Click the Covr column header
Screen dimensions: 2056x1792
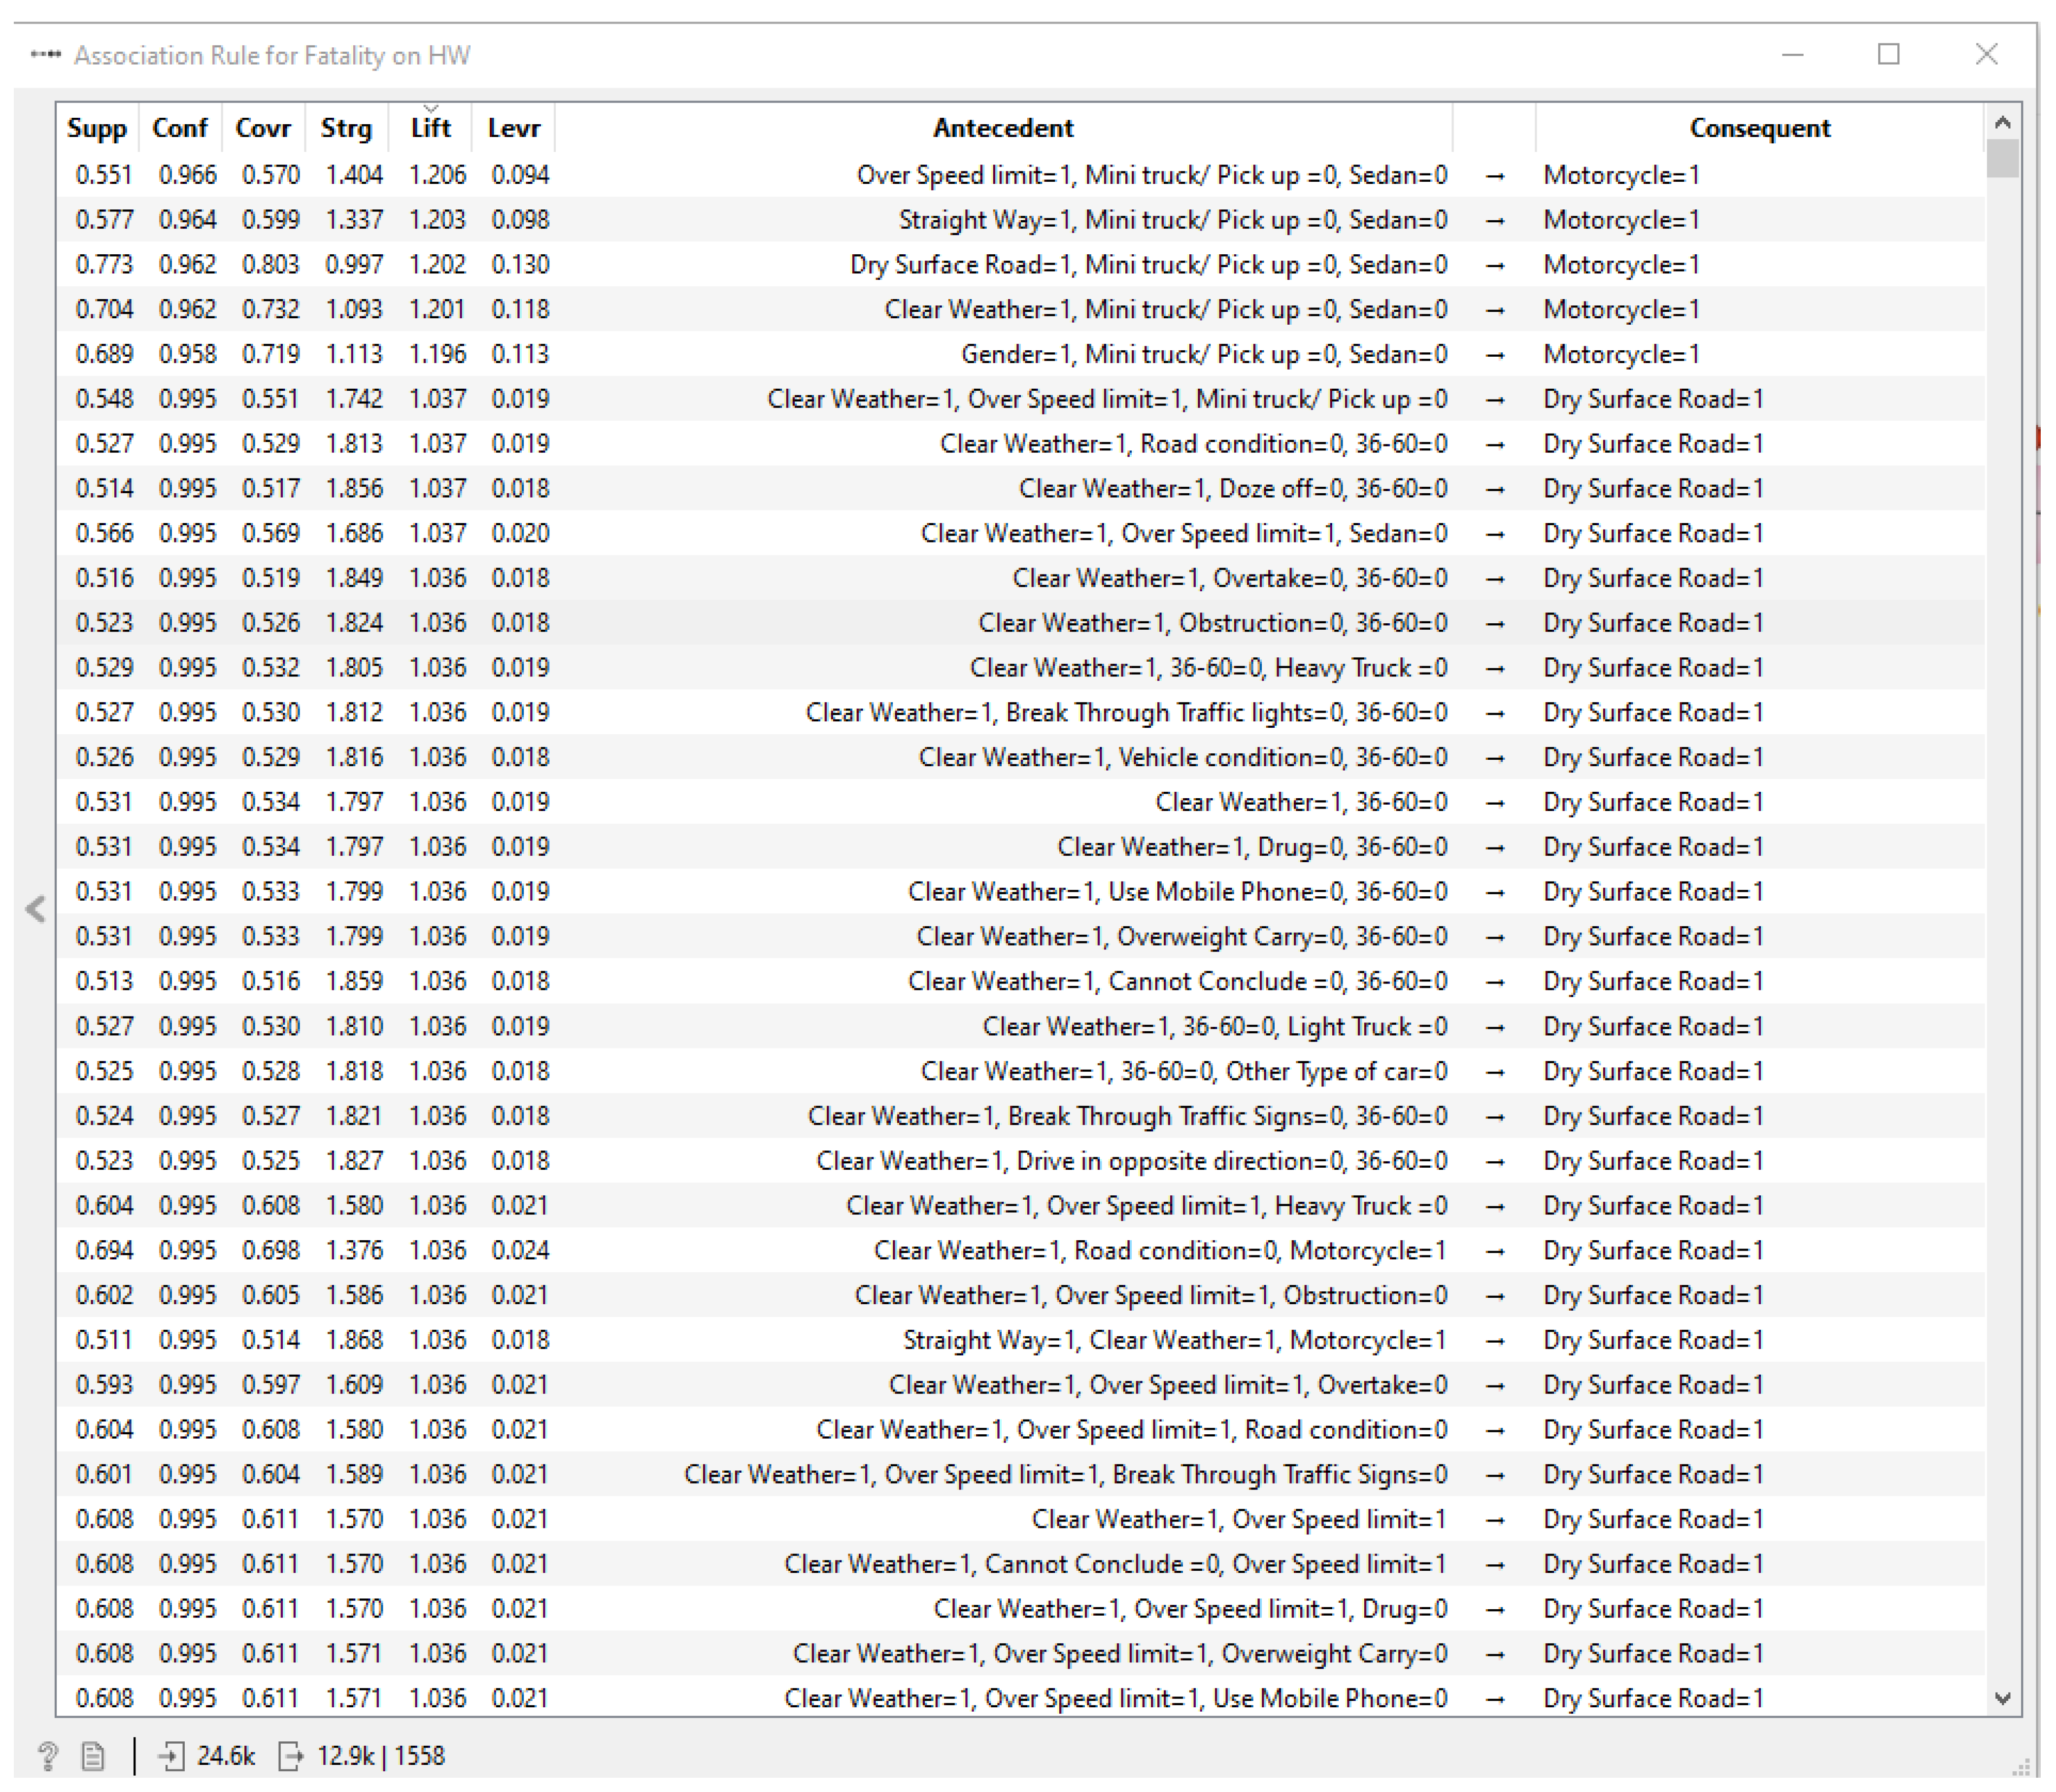click(263, 128)
